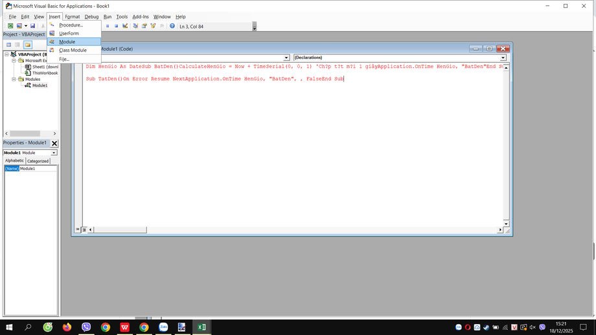This screenshot has width=596, height=335.
Task: Click Project pane scrollbar right arrow
Action: pos(54,133)
